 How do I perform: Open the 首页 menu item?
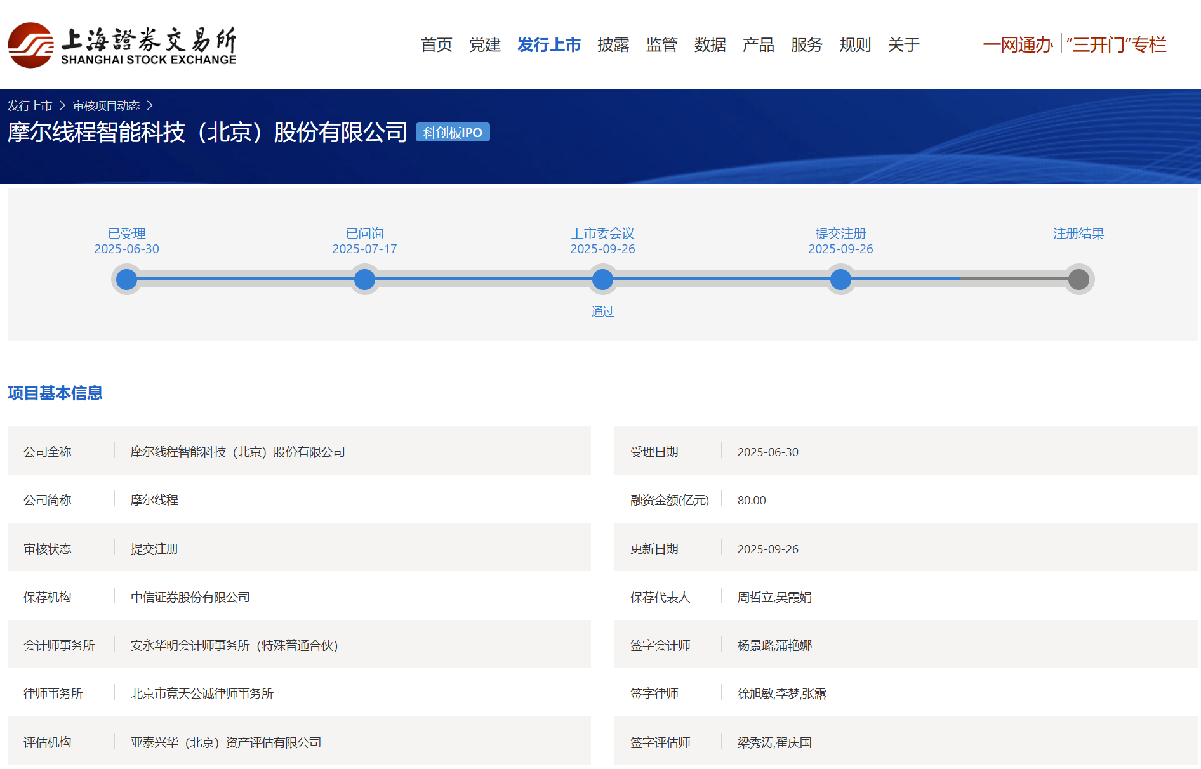tap(436, 45)
